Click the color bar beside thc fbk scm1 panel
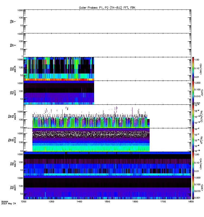This screenshot has width=204, height=217. click(x=193, y=187)
